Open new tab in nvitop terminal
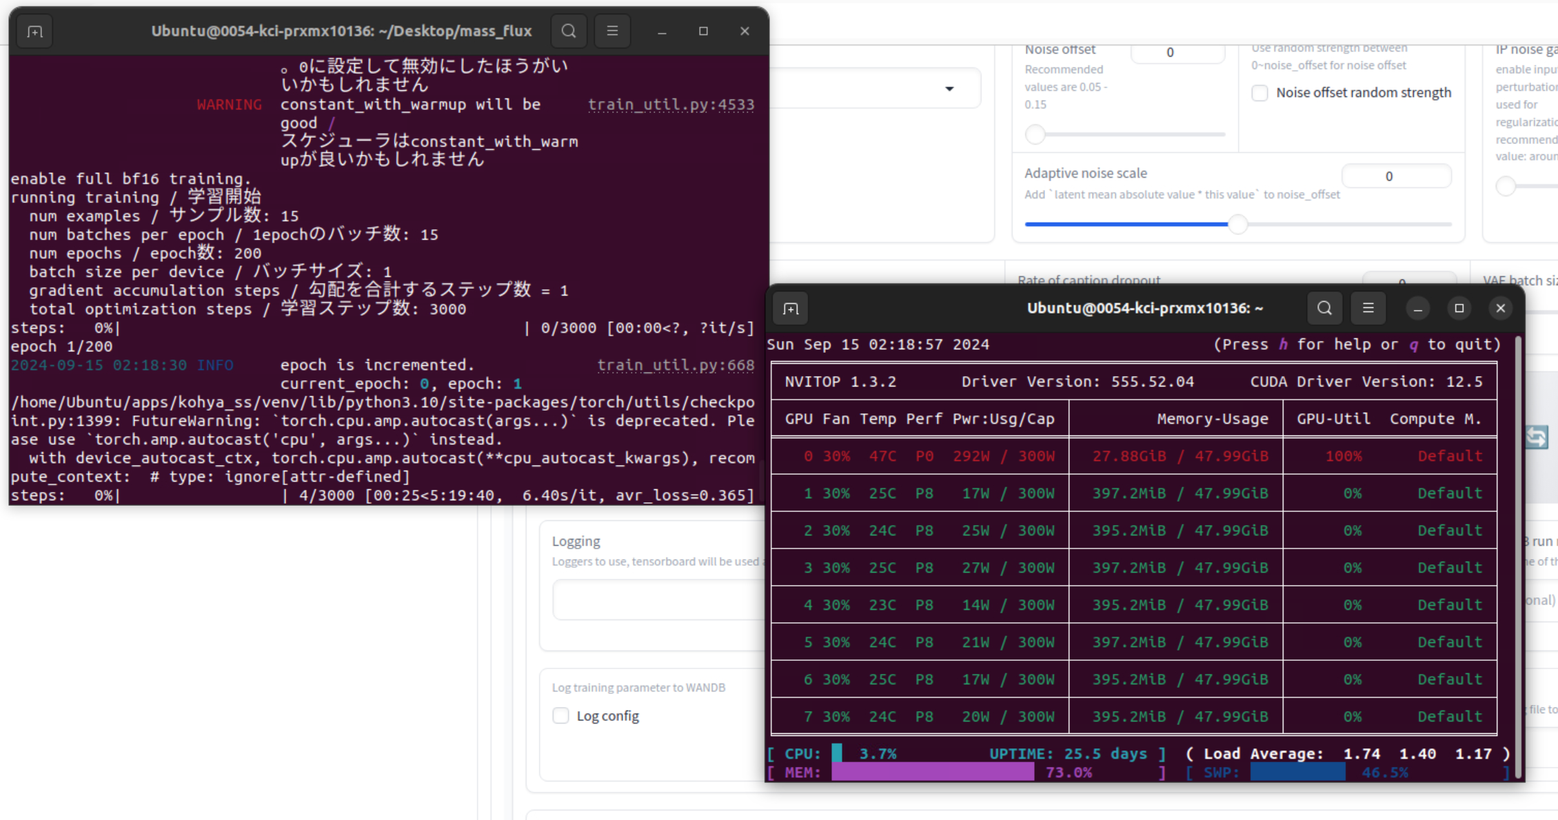The height and width of the screenshot is (820, 1558). [x=791, y=309]
